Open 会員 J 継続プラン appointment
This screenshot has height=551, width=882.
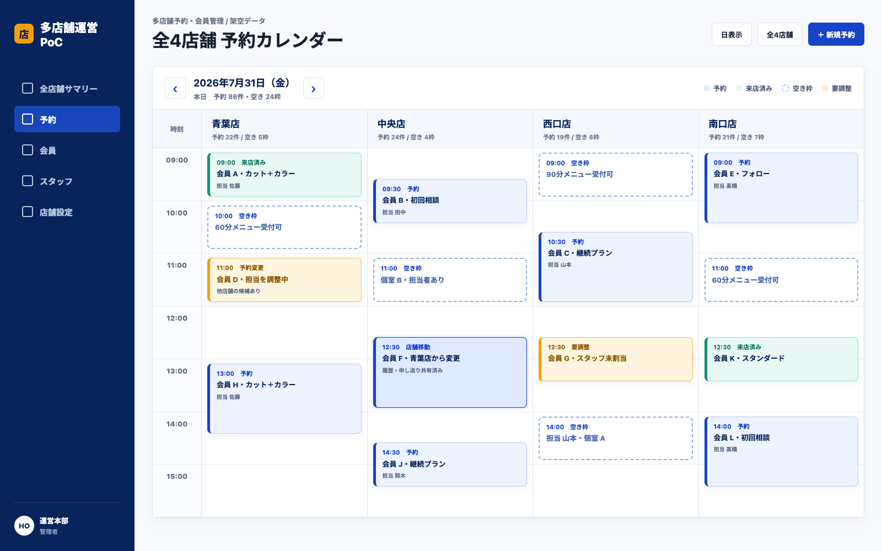[450, 464]
